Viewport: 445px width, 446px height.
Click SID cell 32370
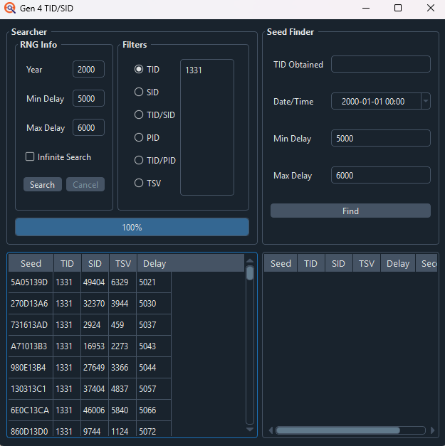(x=94, y=304)
